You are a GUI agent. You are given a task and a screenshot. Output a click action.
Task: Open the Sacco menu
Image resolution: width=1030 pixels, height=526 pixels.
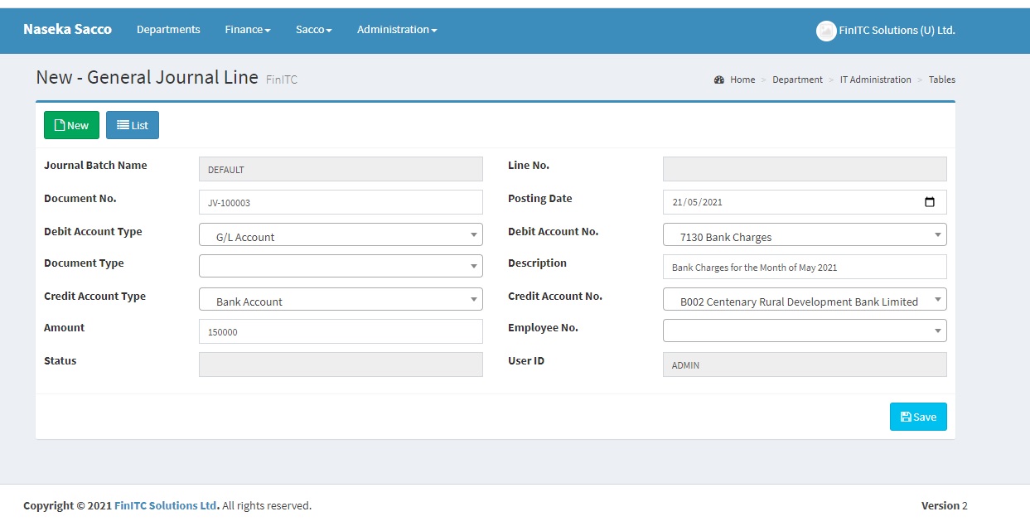tap(313, 30)
